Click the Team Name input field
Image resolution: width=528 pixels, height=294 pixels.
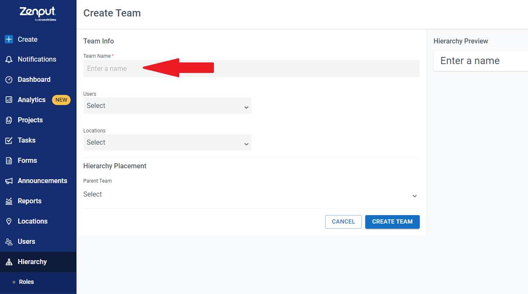pos(252,68)
